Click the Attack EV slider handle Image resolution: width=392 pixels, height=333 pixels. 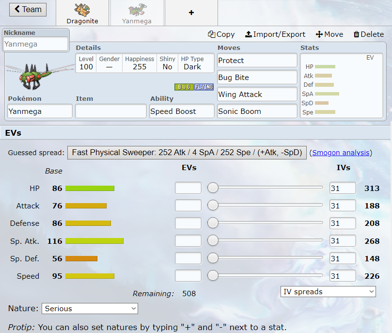point(213,205)
